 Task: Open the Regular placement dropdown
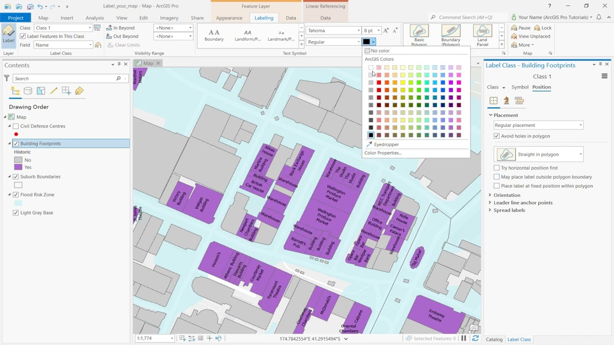pos(580,125)
